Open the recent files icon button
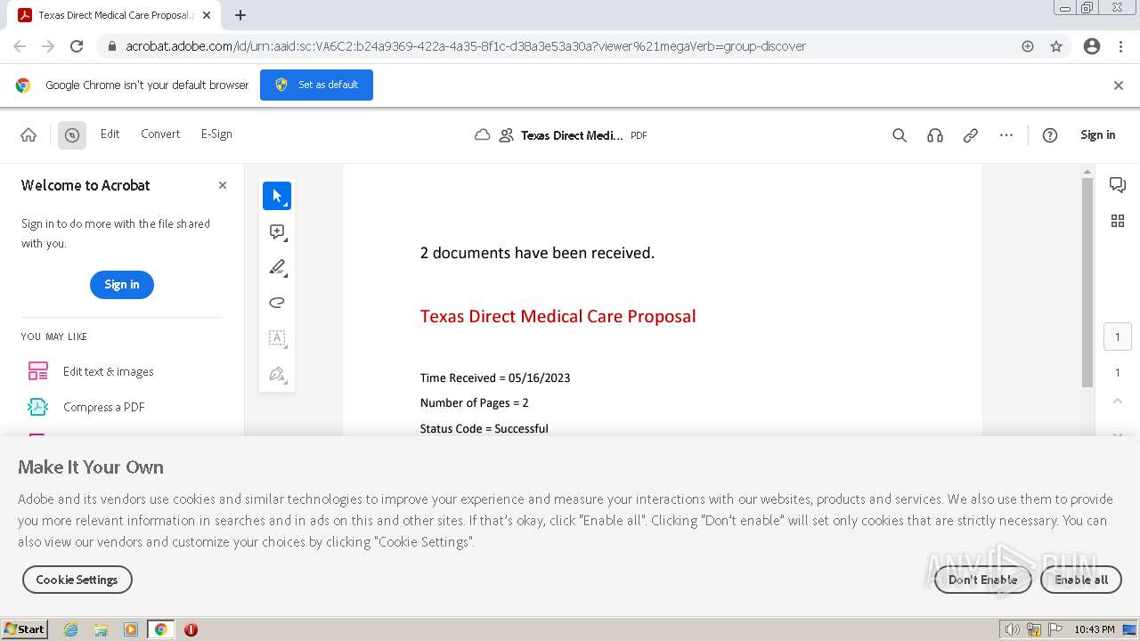The height and width of the screenshot is (641, 1140). pyautogui.click(x=72, y=135)
